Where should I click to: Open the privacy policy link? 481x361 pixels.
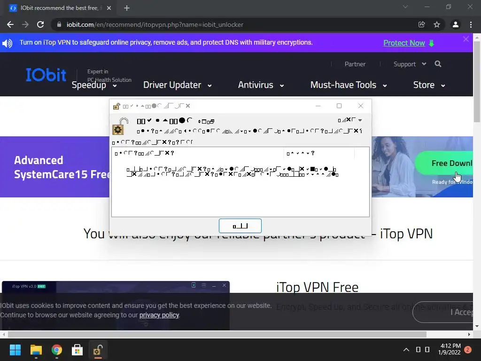coord(159,315)
